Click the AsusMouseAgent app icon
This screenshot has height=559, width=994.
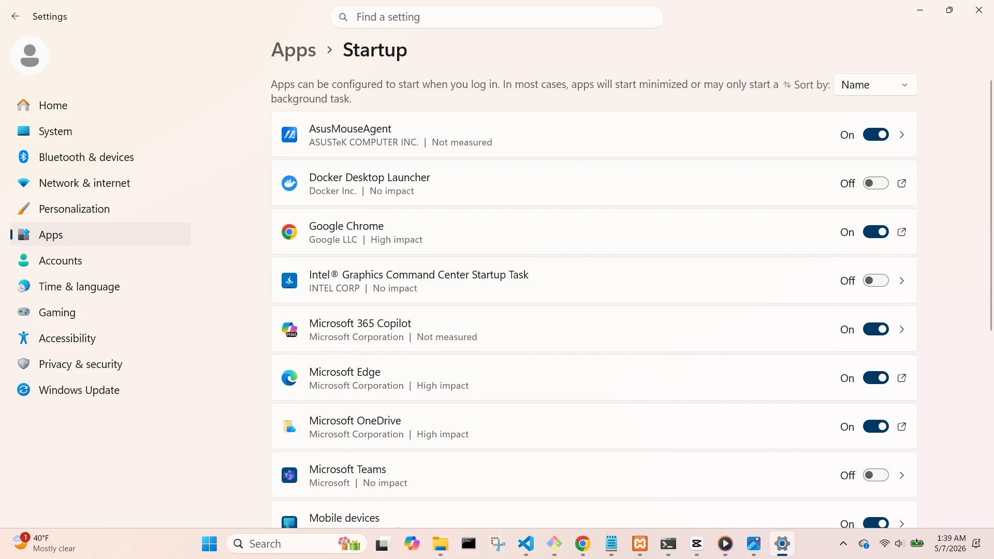(289, 135)
